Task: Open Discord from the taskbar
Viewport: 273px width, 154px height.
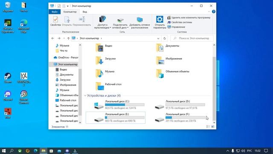Action: click(67, 151)
